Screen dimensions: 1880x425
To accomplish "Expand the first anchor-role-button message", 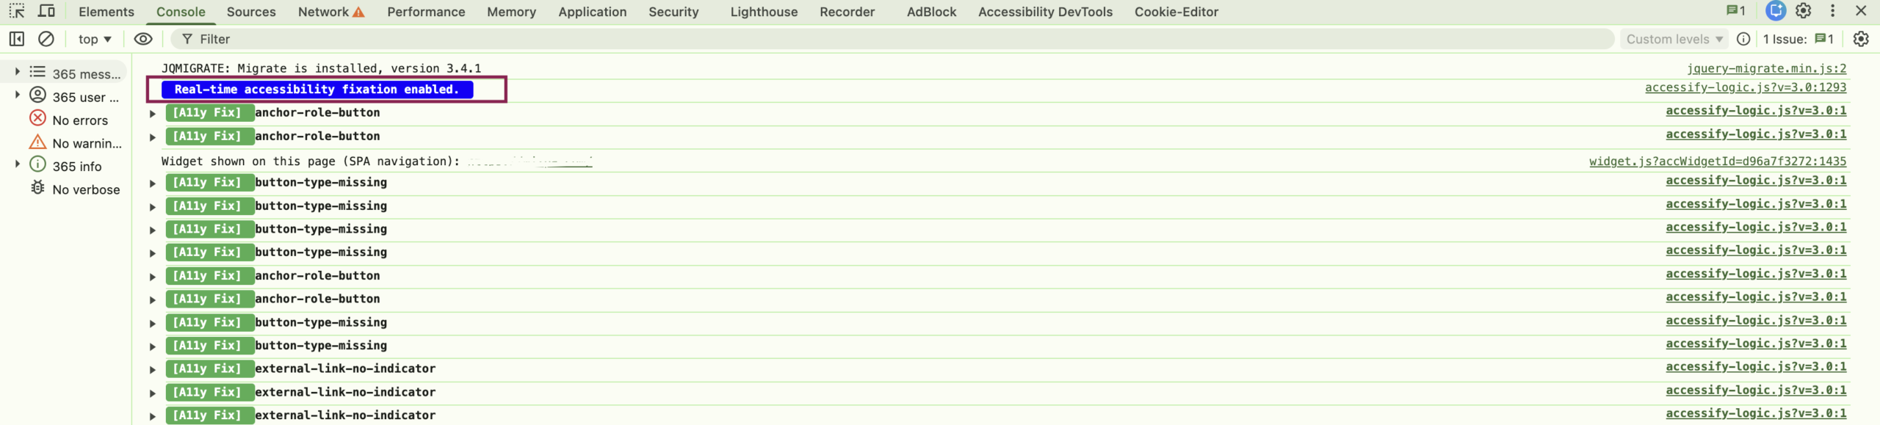I will click(152, 112).
